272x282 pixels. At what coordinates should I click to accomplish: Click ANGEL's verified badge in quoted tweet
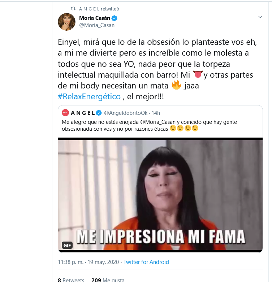[99, 113]
